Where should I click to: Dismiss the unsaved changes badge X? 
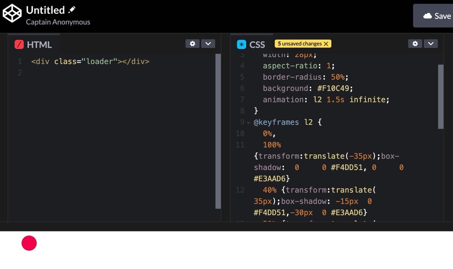click(326, 44)
